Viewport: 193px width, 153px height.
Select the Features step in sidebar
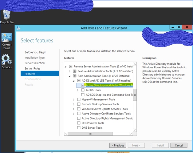click(40, 74)
